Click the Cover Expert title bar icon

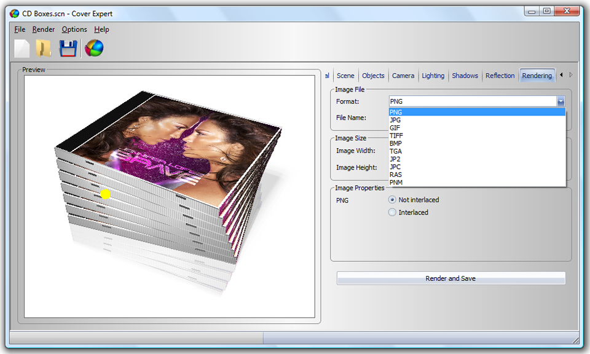coord(14,14)
